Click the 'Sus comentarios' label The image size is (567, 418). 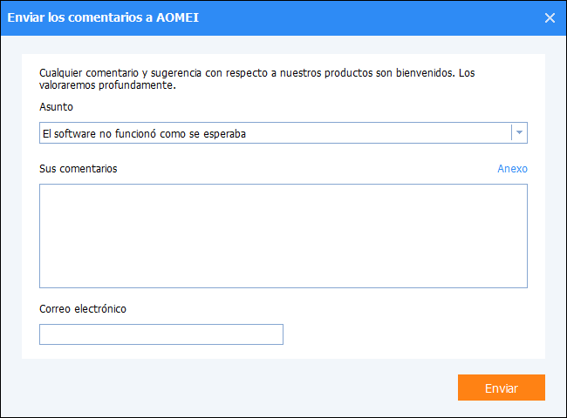tap(79, 169)
